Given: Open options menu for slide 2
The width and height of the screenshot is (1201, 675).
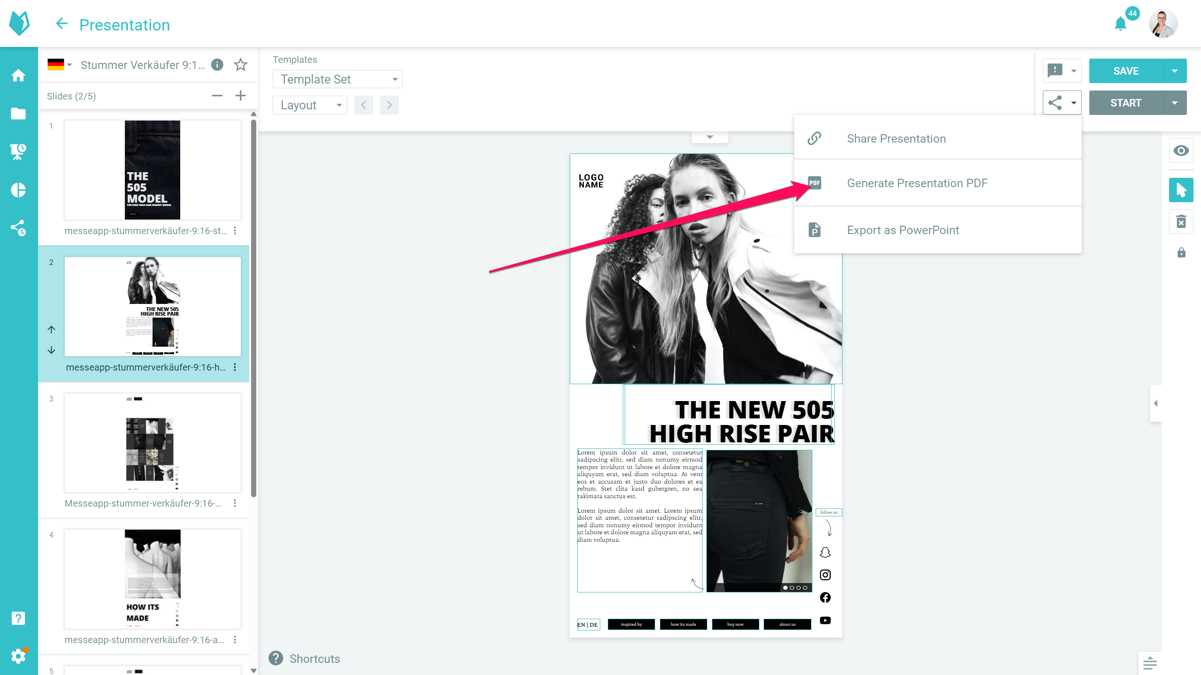Looking at the screenshot, I should click(235, 367).
